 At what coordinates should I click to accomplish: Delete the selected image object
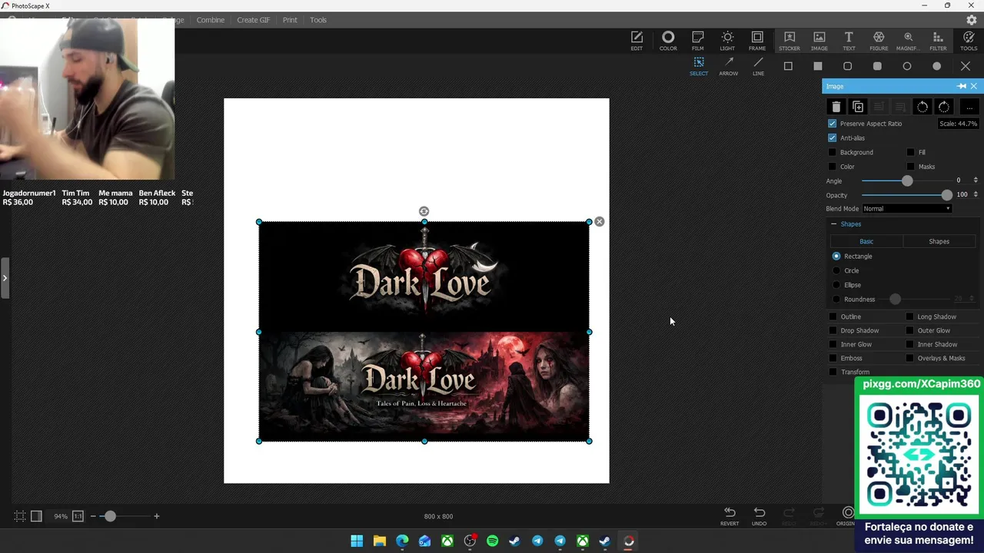[836, 108]
